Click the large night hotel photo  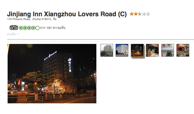[52, 74]
